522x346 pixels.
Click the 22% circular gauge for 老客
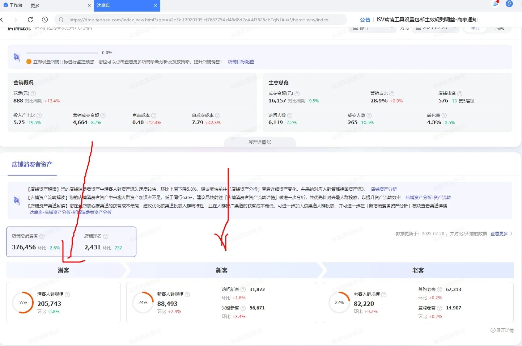(339, 303)
